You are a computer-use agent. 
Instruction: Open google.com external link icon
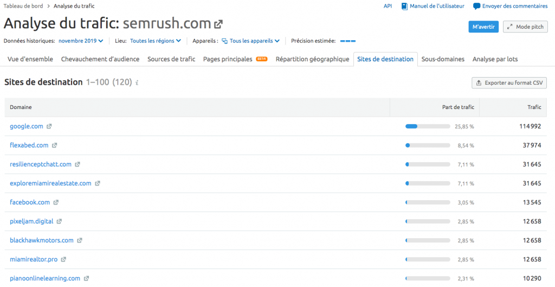tap(49, 126)
